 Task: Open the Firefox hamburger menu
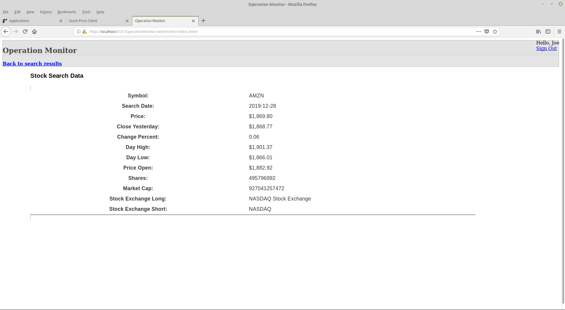point(559,32)
